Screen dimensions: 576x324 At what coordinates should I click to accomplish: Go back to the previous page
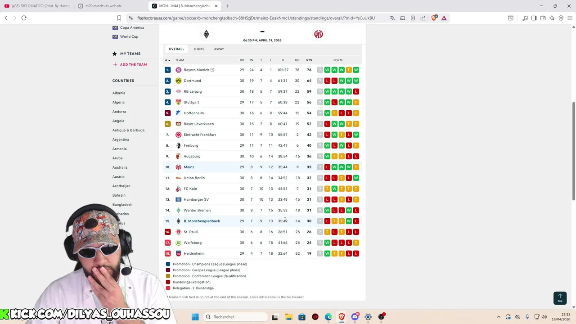click(6, 18)
